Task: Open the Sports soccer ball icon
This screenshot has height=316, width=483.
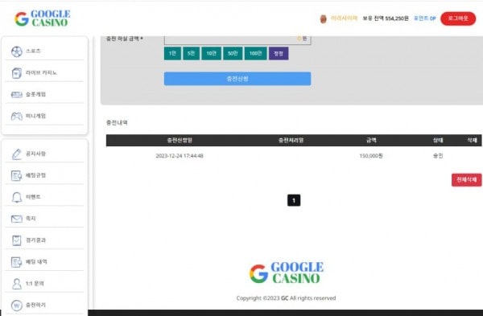Action: click(x=17, y=51)
